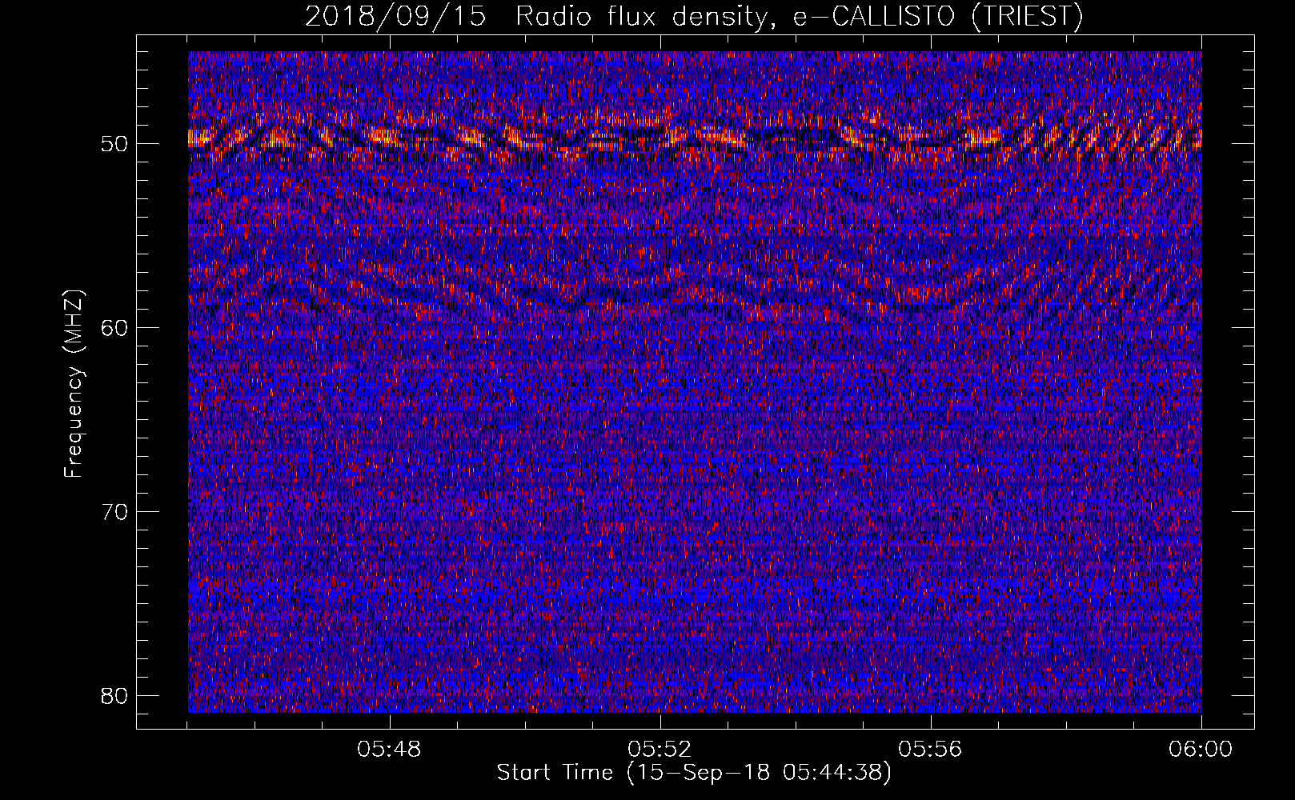Click the 05:52 time tick label
The width and height of the screenshot is (1295, 800).
click(660, 750)
